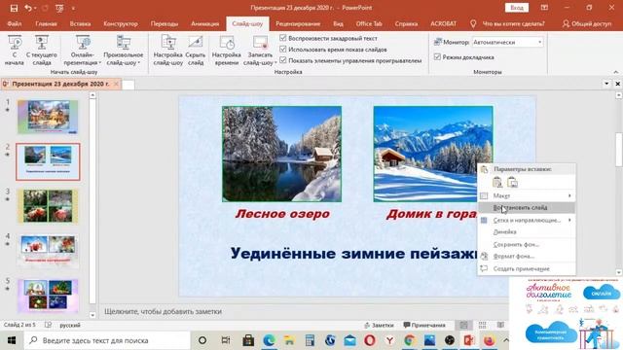Screen dimensions: 623x350
Task: Switch to 'Переходы' ribbon tab
Action: pyautogui.click(x=165, y=23)
